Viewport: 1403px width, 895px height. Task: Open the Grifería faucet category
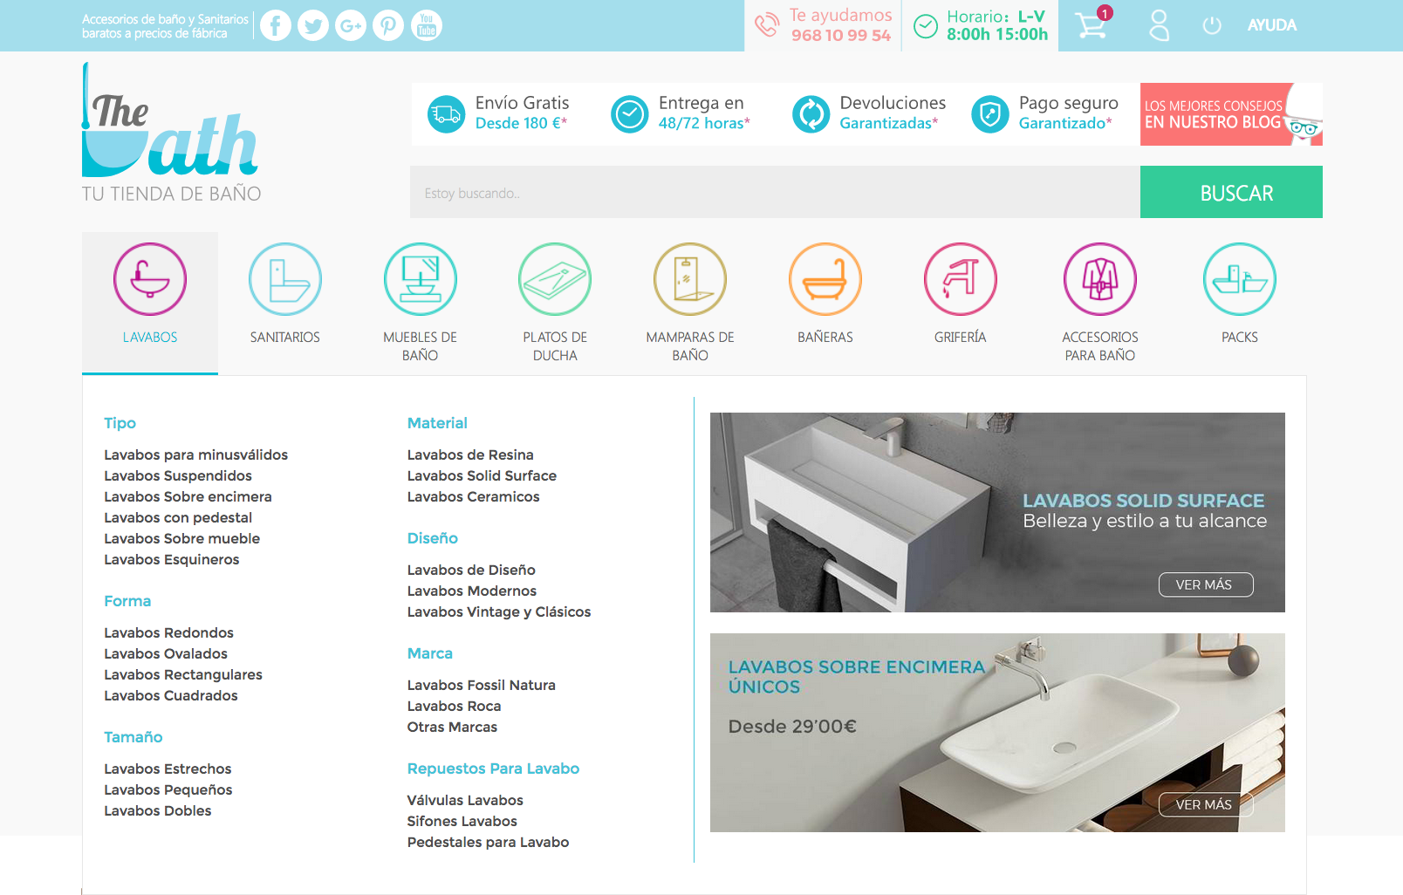click(960, 280)
